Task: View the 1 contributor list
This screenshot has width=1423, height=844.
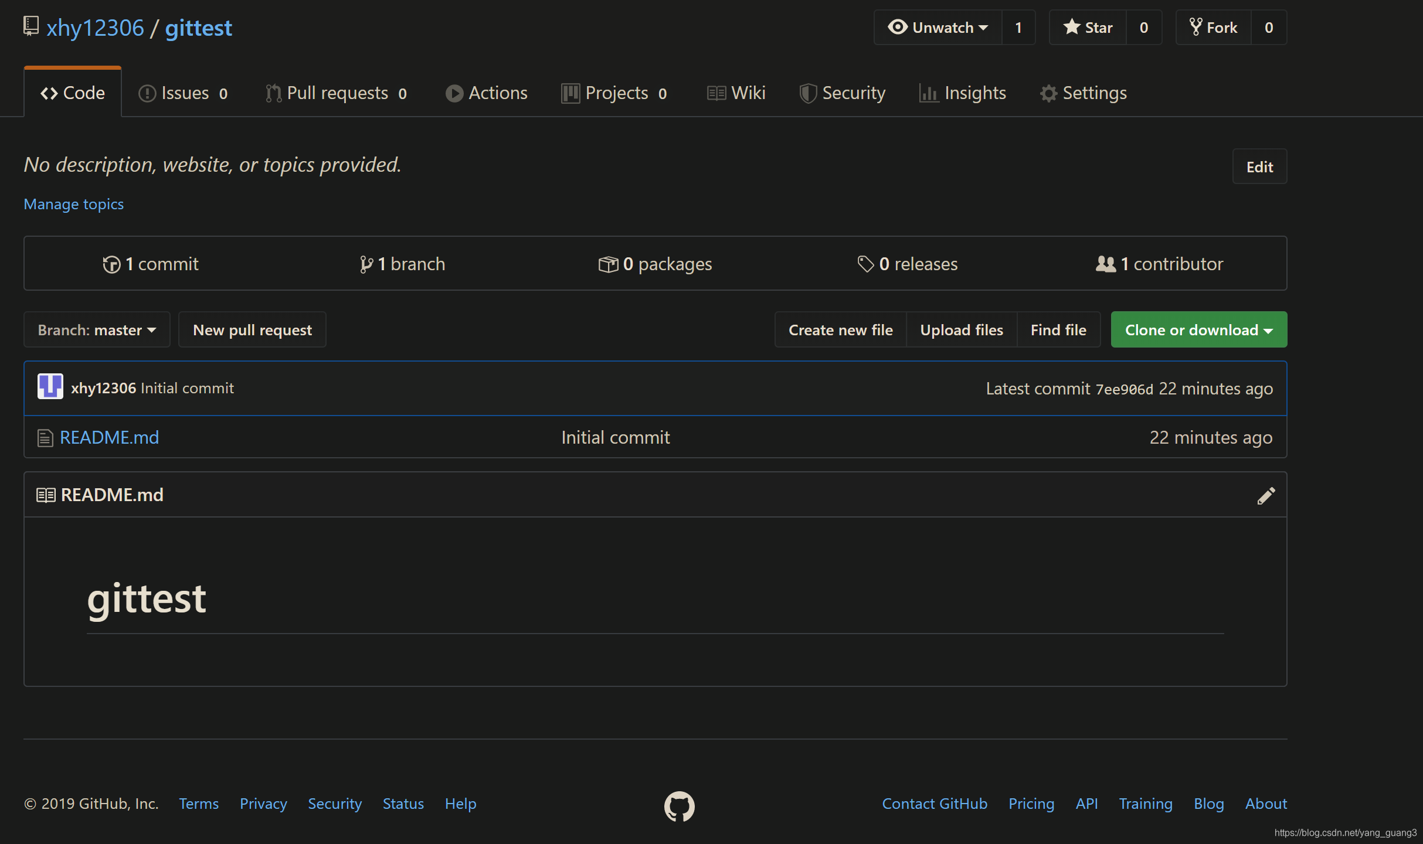Action: [1159, 264]
